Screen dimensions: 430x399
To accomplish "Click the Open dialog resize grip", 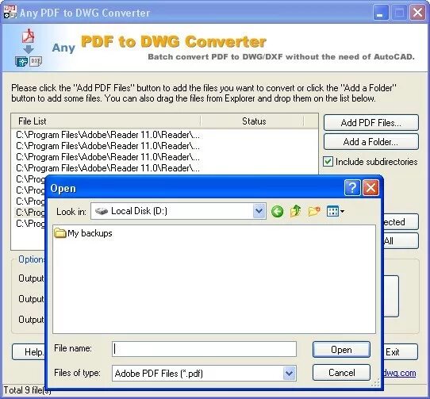I will pyautogui.click(x=376, y=382).
